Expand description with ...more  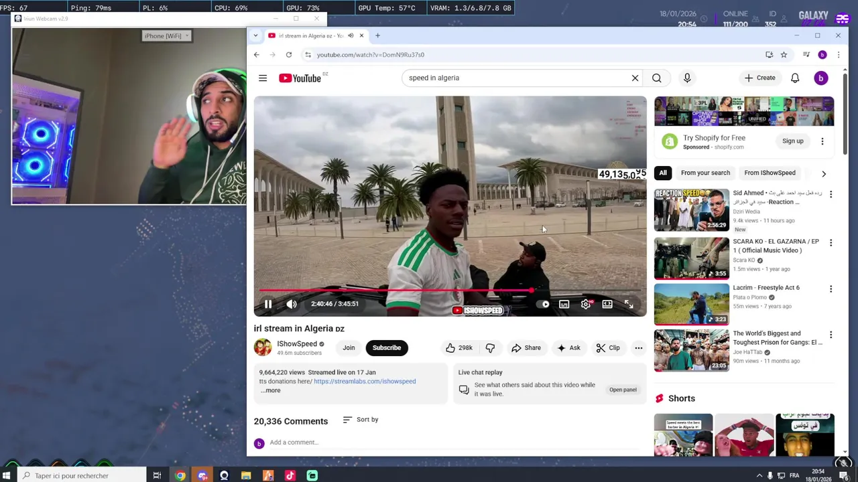click(271, 390)
